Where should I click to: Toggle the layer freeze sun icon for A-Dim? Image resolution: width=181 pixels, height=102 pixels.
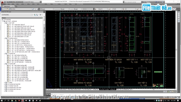(x=7, y=9)
